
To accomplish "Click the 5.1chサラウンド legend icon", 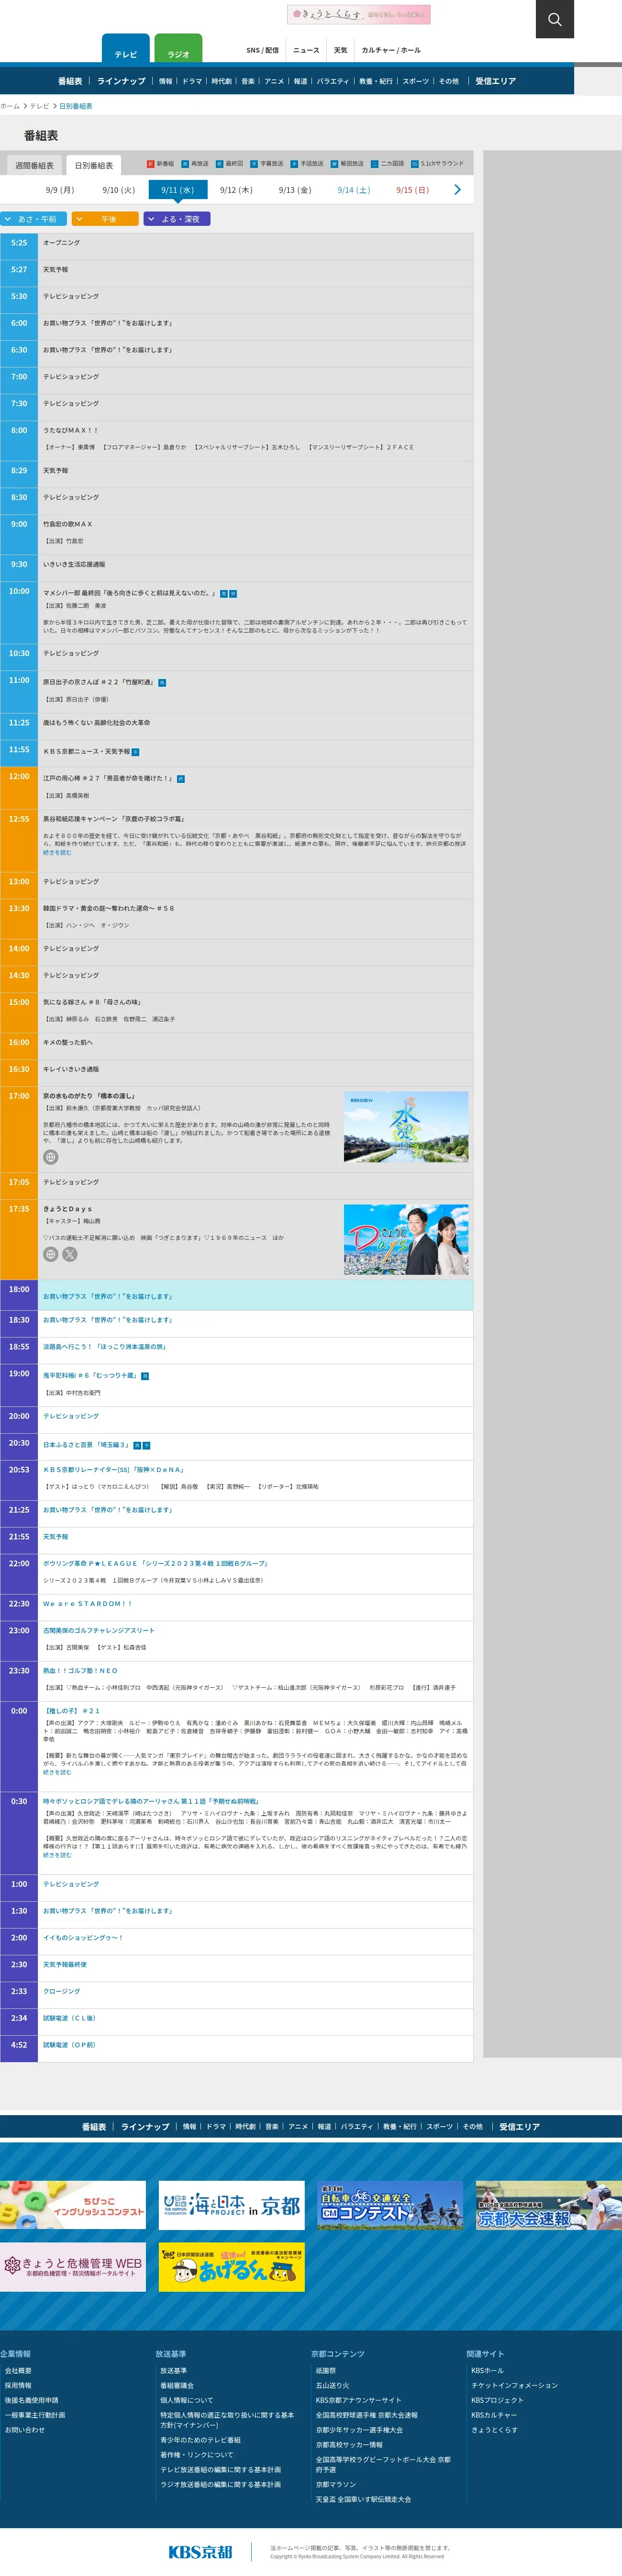I will coord(414,163).
